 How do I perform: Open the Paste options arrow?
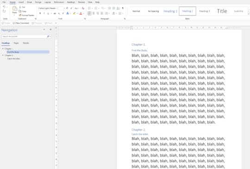coord(14,15)
